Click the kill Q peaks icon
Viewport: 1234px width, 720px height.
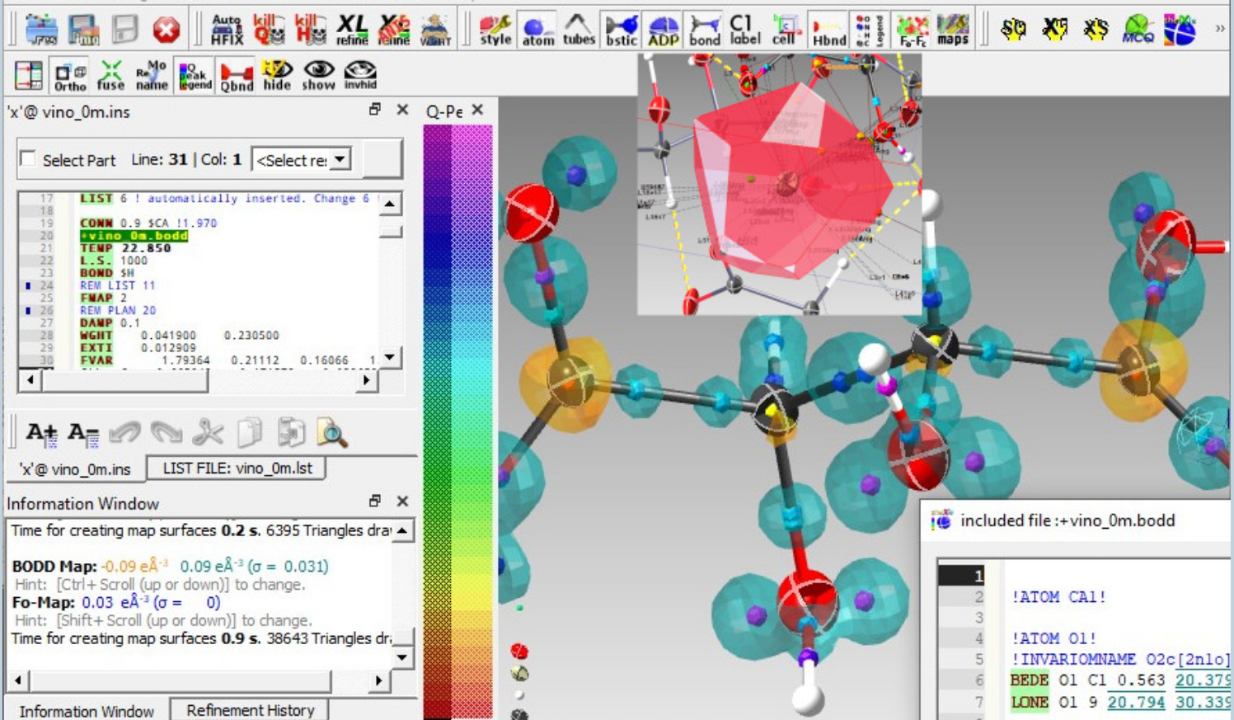(269, 30)
